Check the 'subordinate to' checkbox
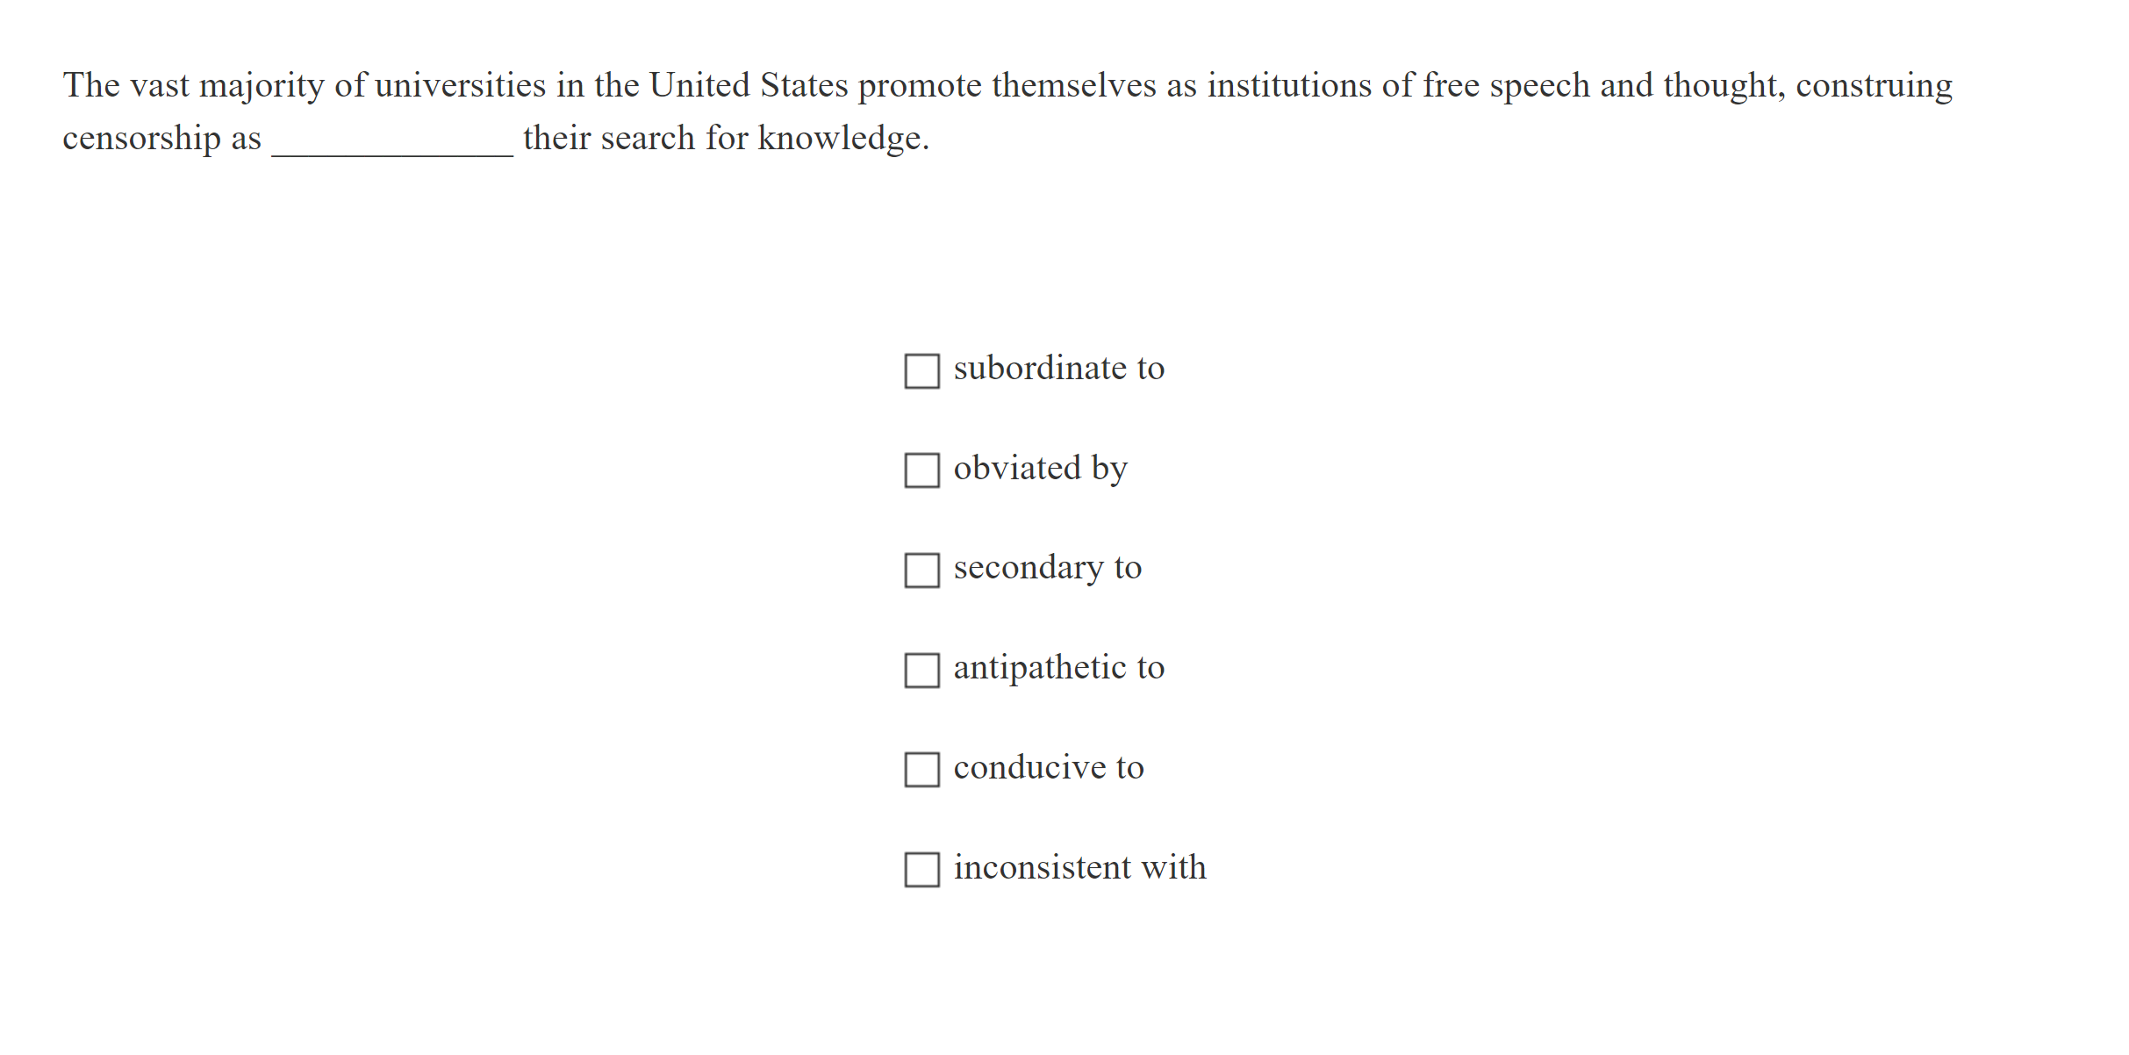Viewport: 2129px width, 1055px height. 921,370
